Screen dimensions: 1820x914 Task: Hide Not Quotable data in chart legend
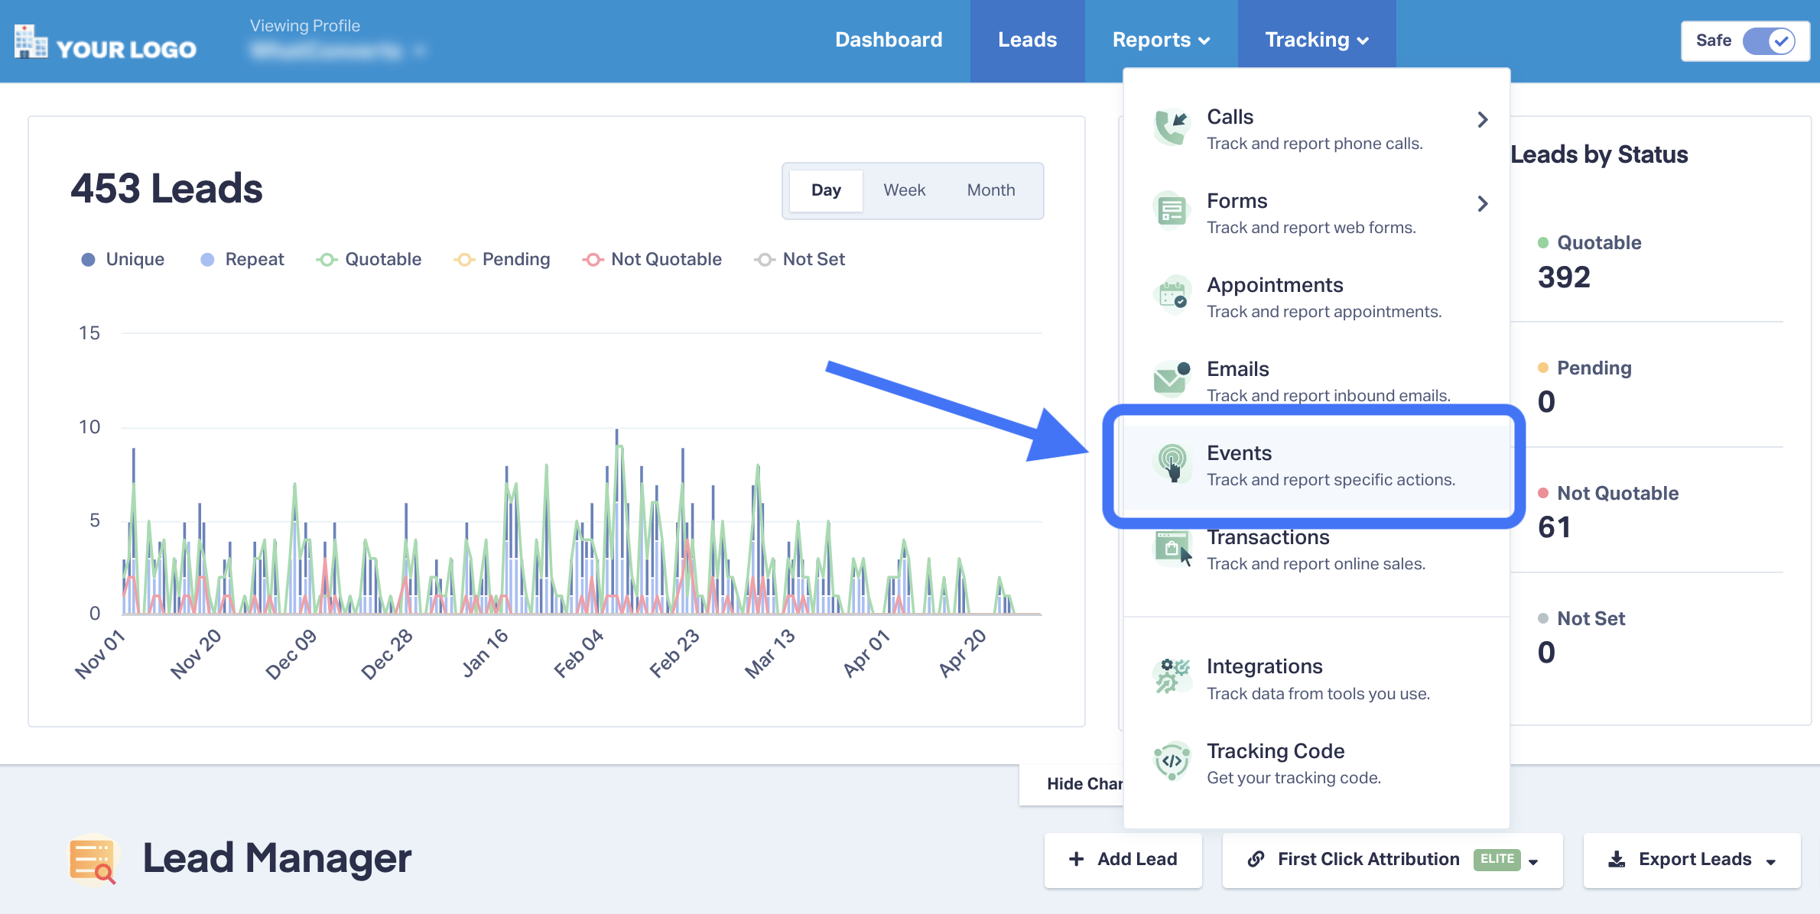[x=652, y=259]
